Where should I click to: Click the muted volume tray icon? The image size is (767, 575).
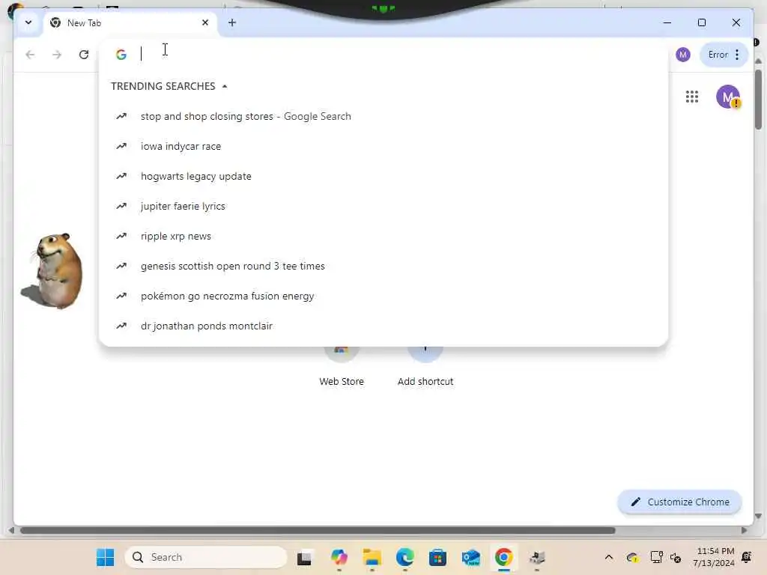(x=676, y=557)
